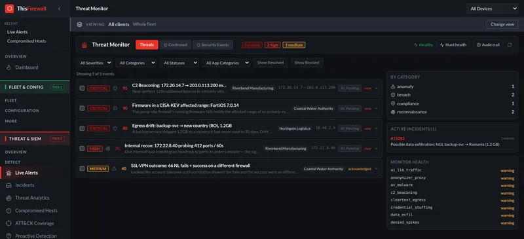Click the compliance check icon in By Category
Screen dimensions: 524x239
tap(393, 103)
